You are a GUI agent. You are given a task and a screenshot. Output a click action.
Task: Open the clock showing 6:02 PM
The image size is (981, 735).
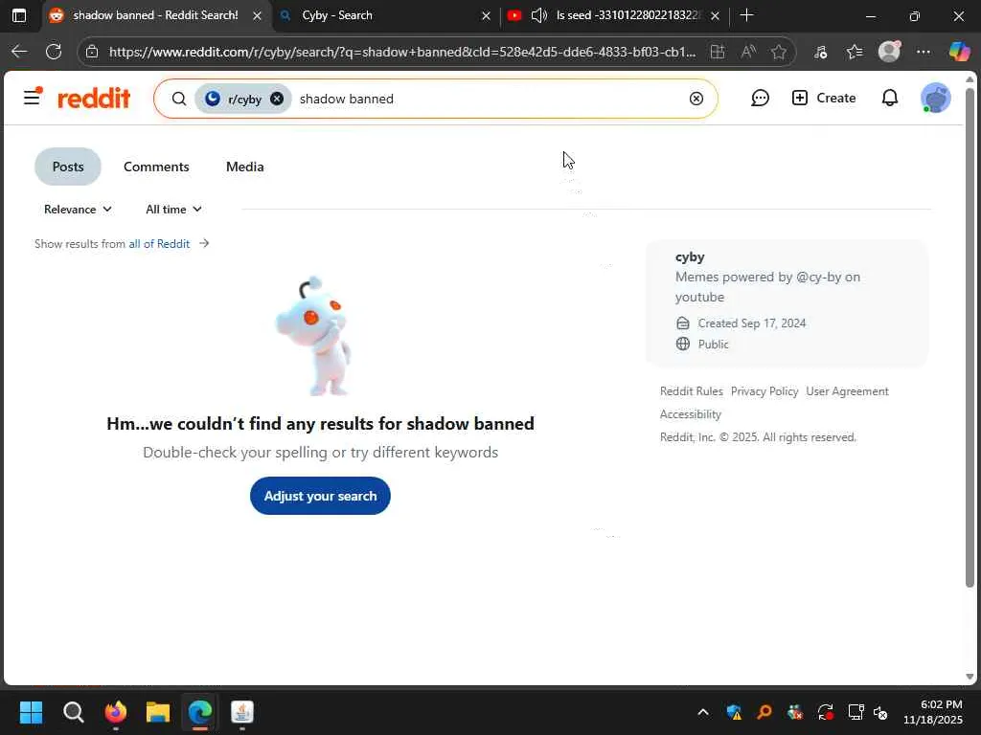tap(933, 712)
